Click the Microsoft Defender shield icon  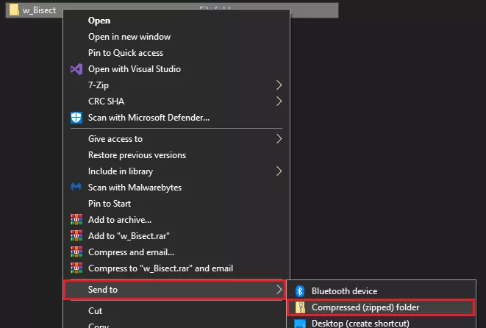[75, 117]
